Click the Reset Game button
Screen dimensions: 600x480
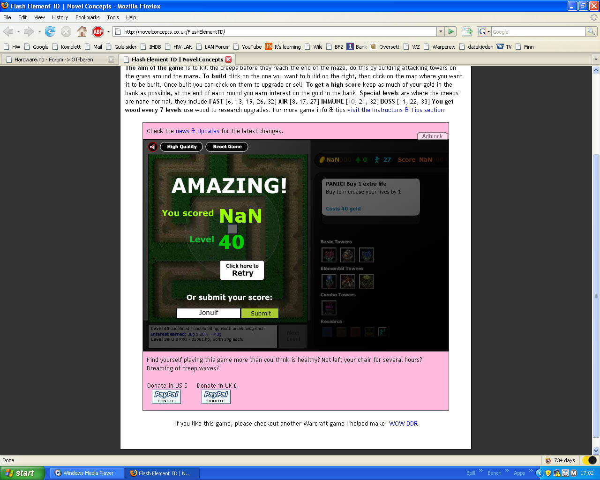227,147
